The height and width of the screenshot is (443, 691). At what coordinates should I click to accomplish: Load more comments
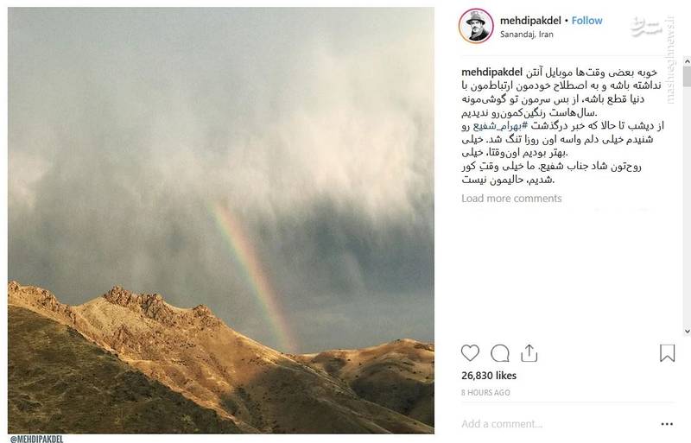(x=511, y=199)
